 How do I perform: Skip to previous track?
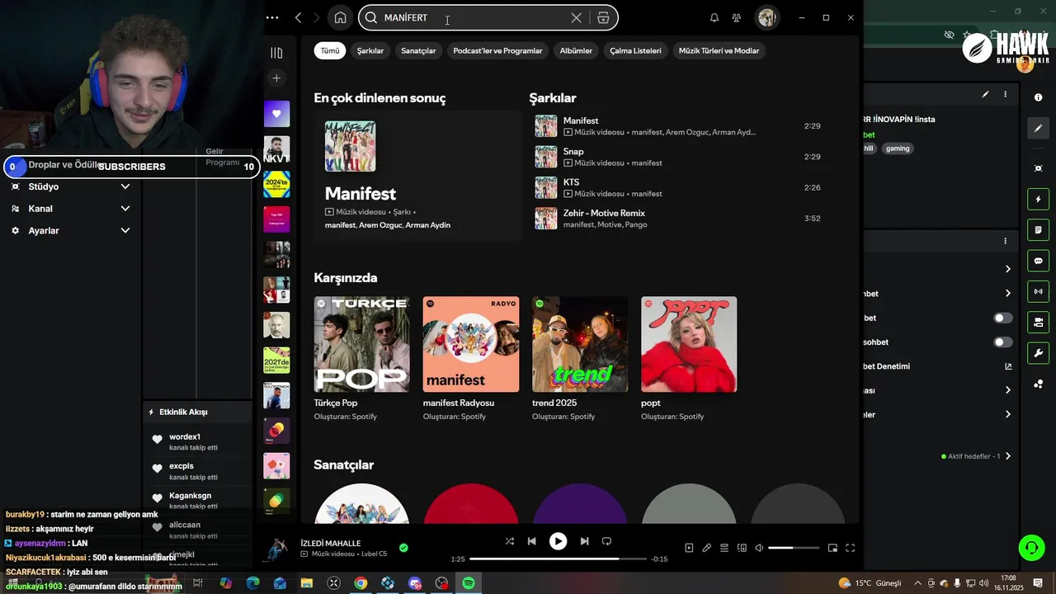click(x=531, y=541)
